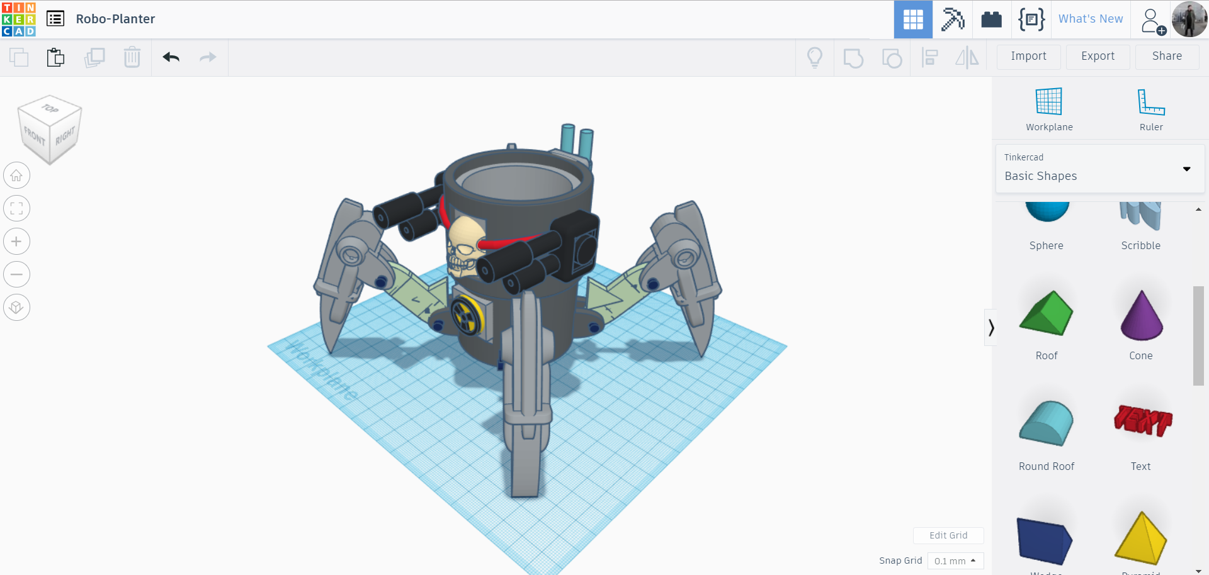Image resolution: width=1209 pixels, height=575 pixels.
Task: Click the Delete trash icon
Action: pyautogui.click(x=132, y=57)
